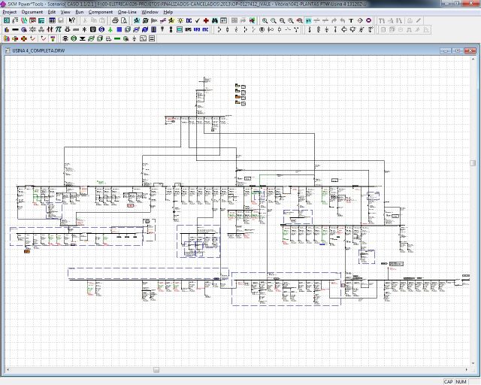Open the One-Line menu

[x=127, y=12]
